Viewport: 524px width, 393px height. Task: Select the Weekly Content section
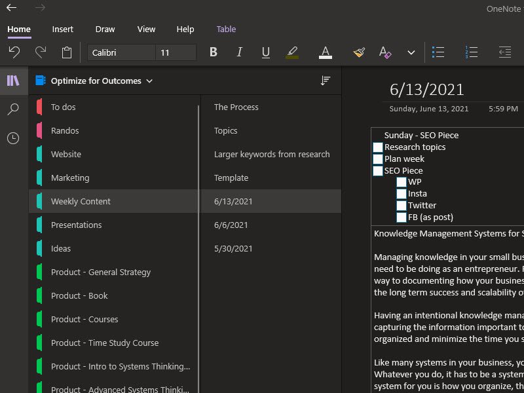(x=113, y=201)
